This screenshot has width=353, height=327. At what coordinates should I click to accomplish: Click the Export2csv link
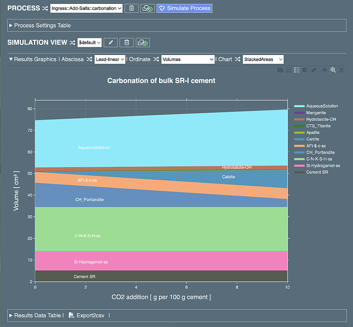pos(90,315)
